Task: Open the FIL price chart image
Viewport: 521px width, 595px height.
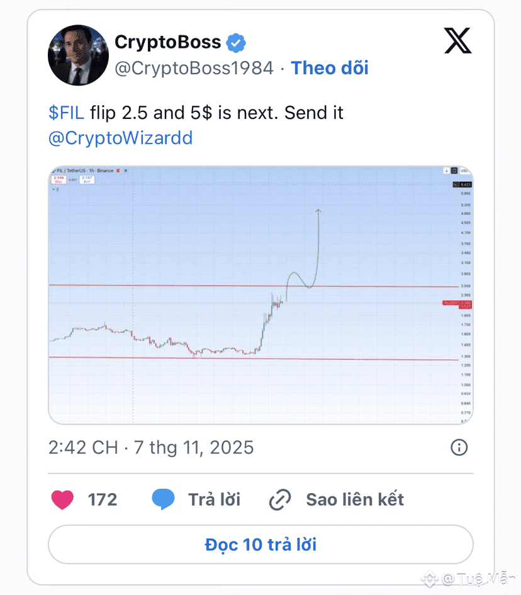Action: click(260, 296)
